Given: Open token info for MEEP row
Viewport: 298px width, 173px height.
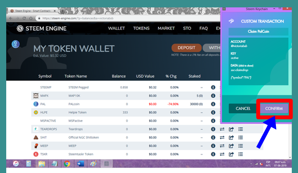Looking at the screenshot, I should [x=213, y=146].
